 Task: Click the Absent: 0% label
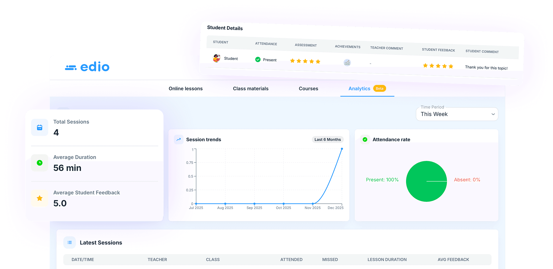tap(467, 180)
